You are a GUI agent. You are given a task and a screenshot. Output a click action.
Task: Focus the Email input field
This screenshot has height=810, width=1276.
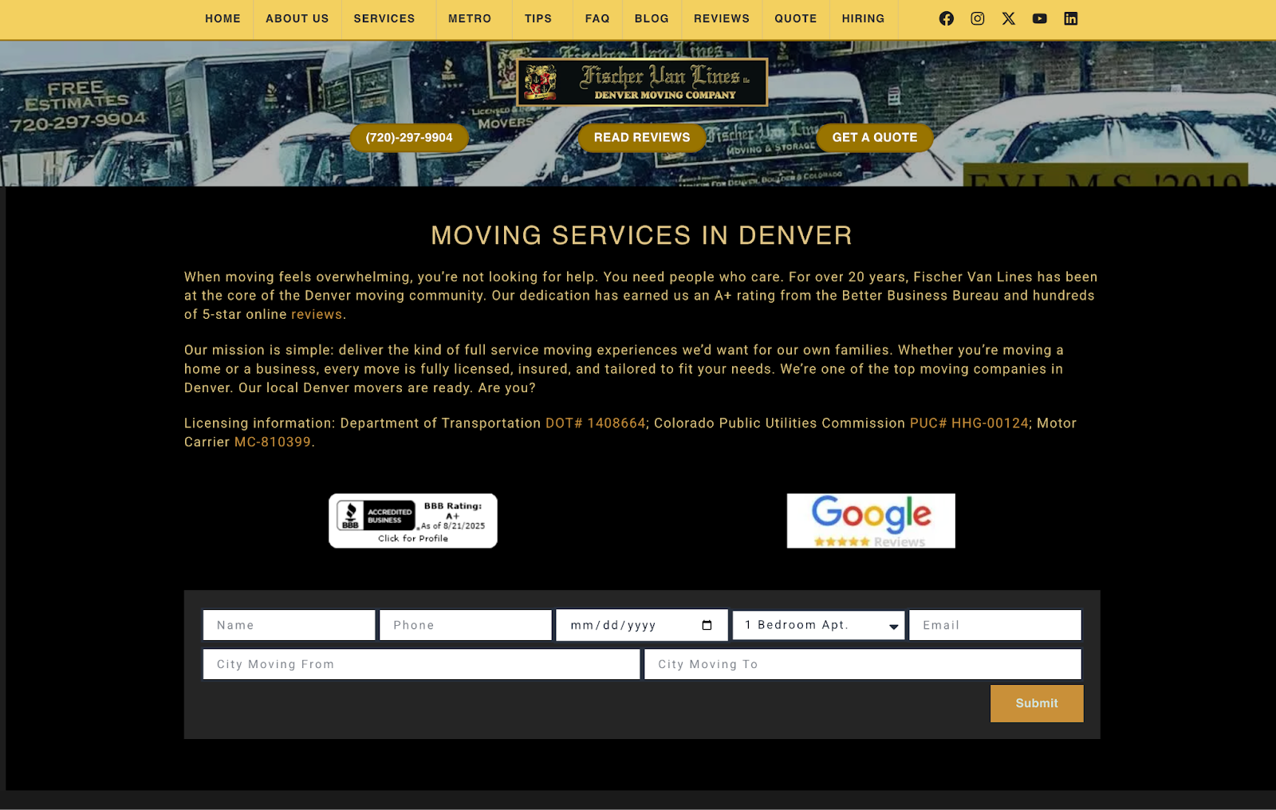(994, 625)
